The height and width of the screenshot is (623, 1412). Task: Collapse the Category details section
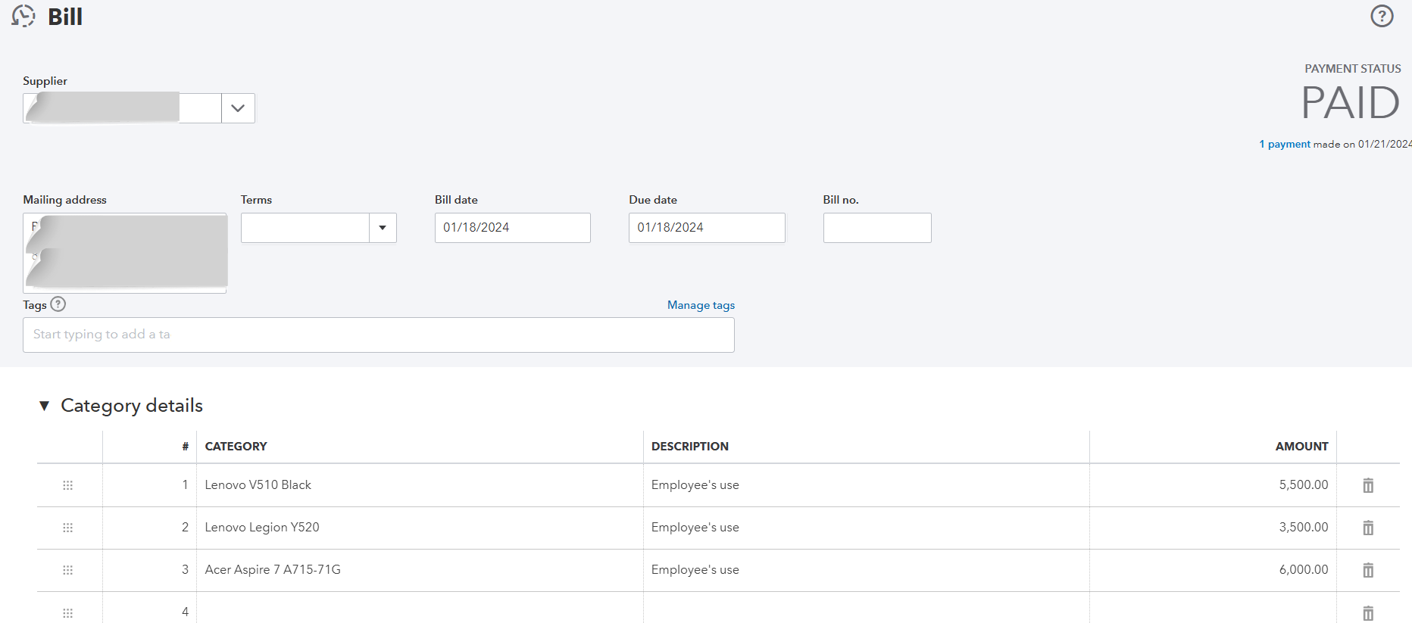tap(45, 406)
